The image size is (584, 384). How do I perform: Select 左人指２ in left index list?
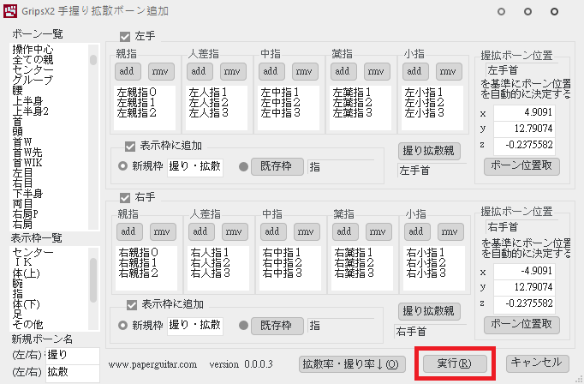click(208, 102)
